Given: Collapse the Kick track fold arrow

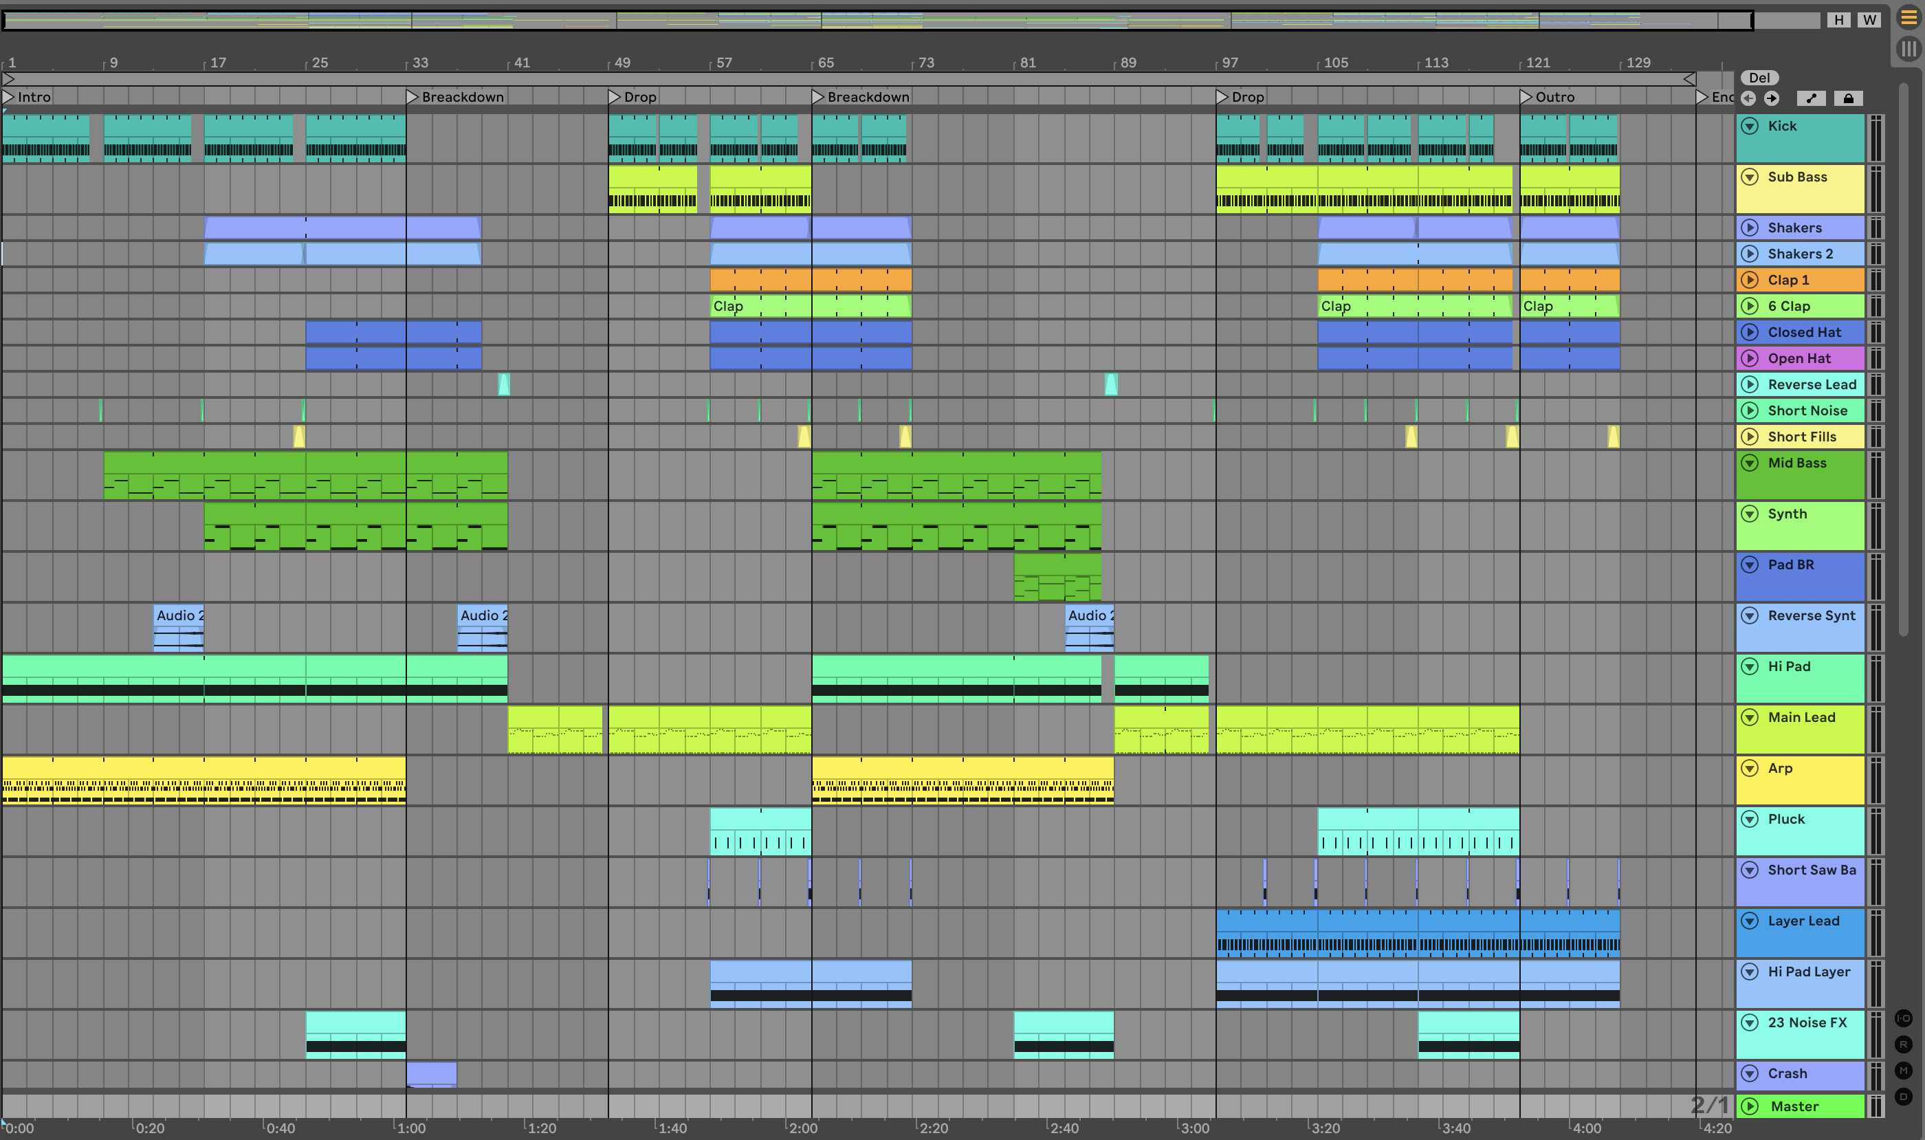Looking at the screenshot, I should [1750, 126].
